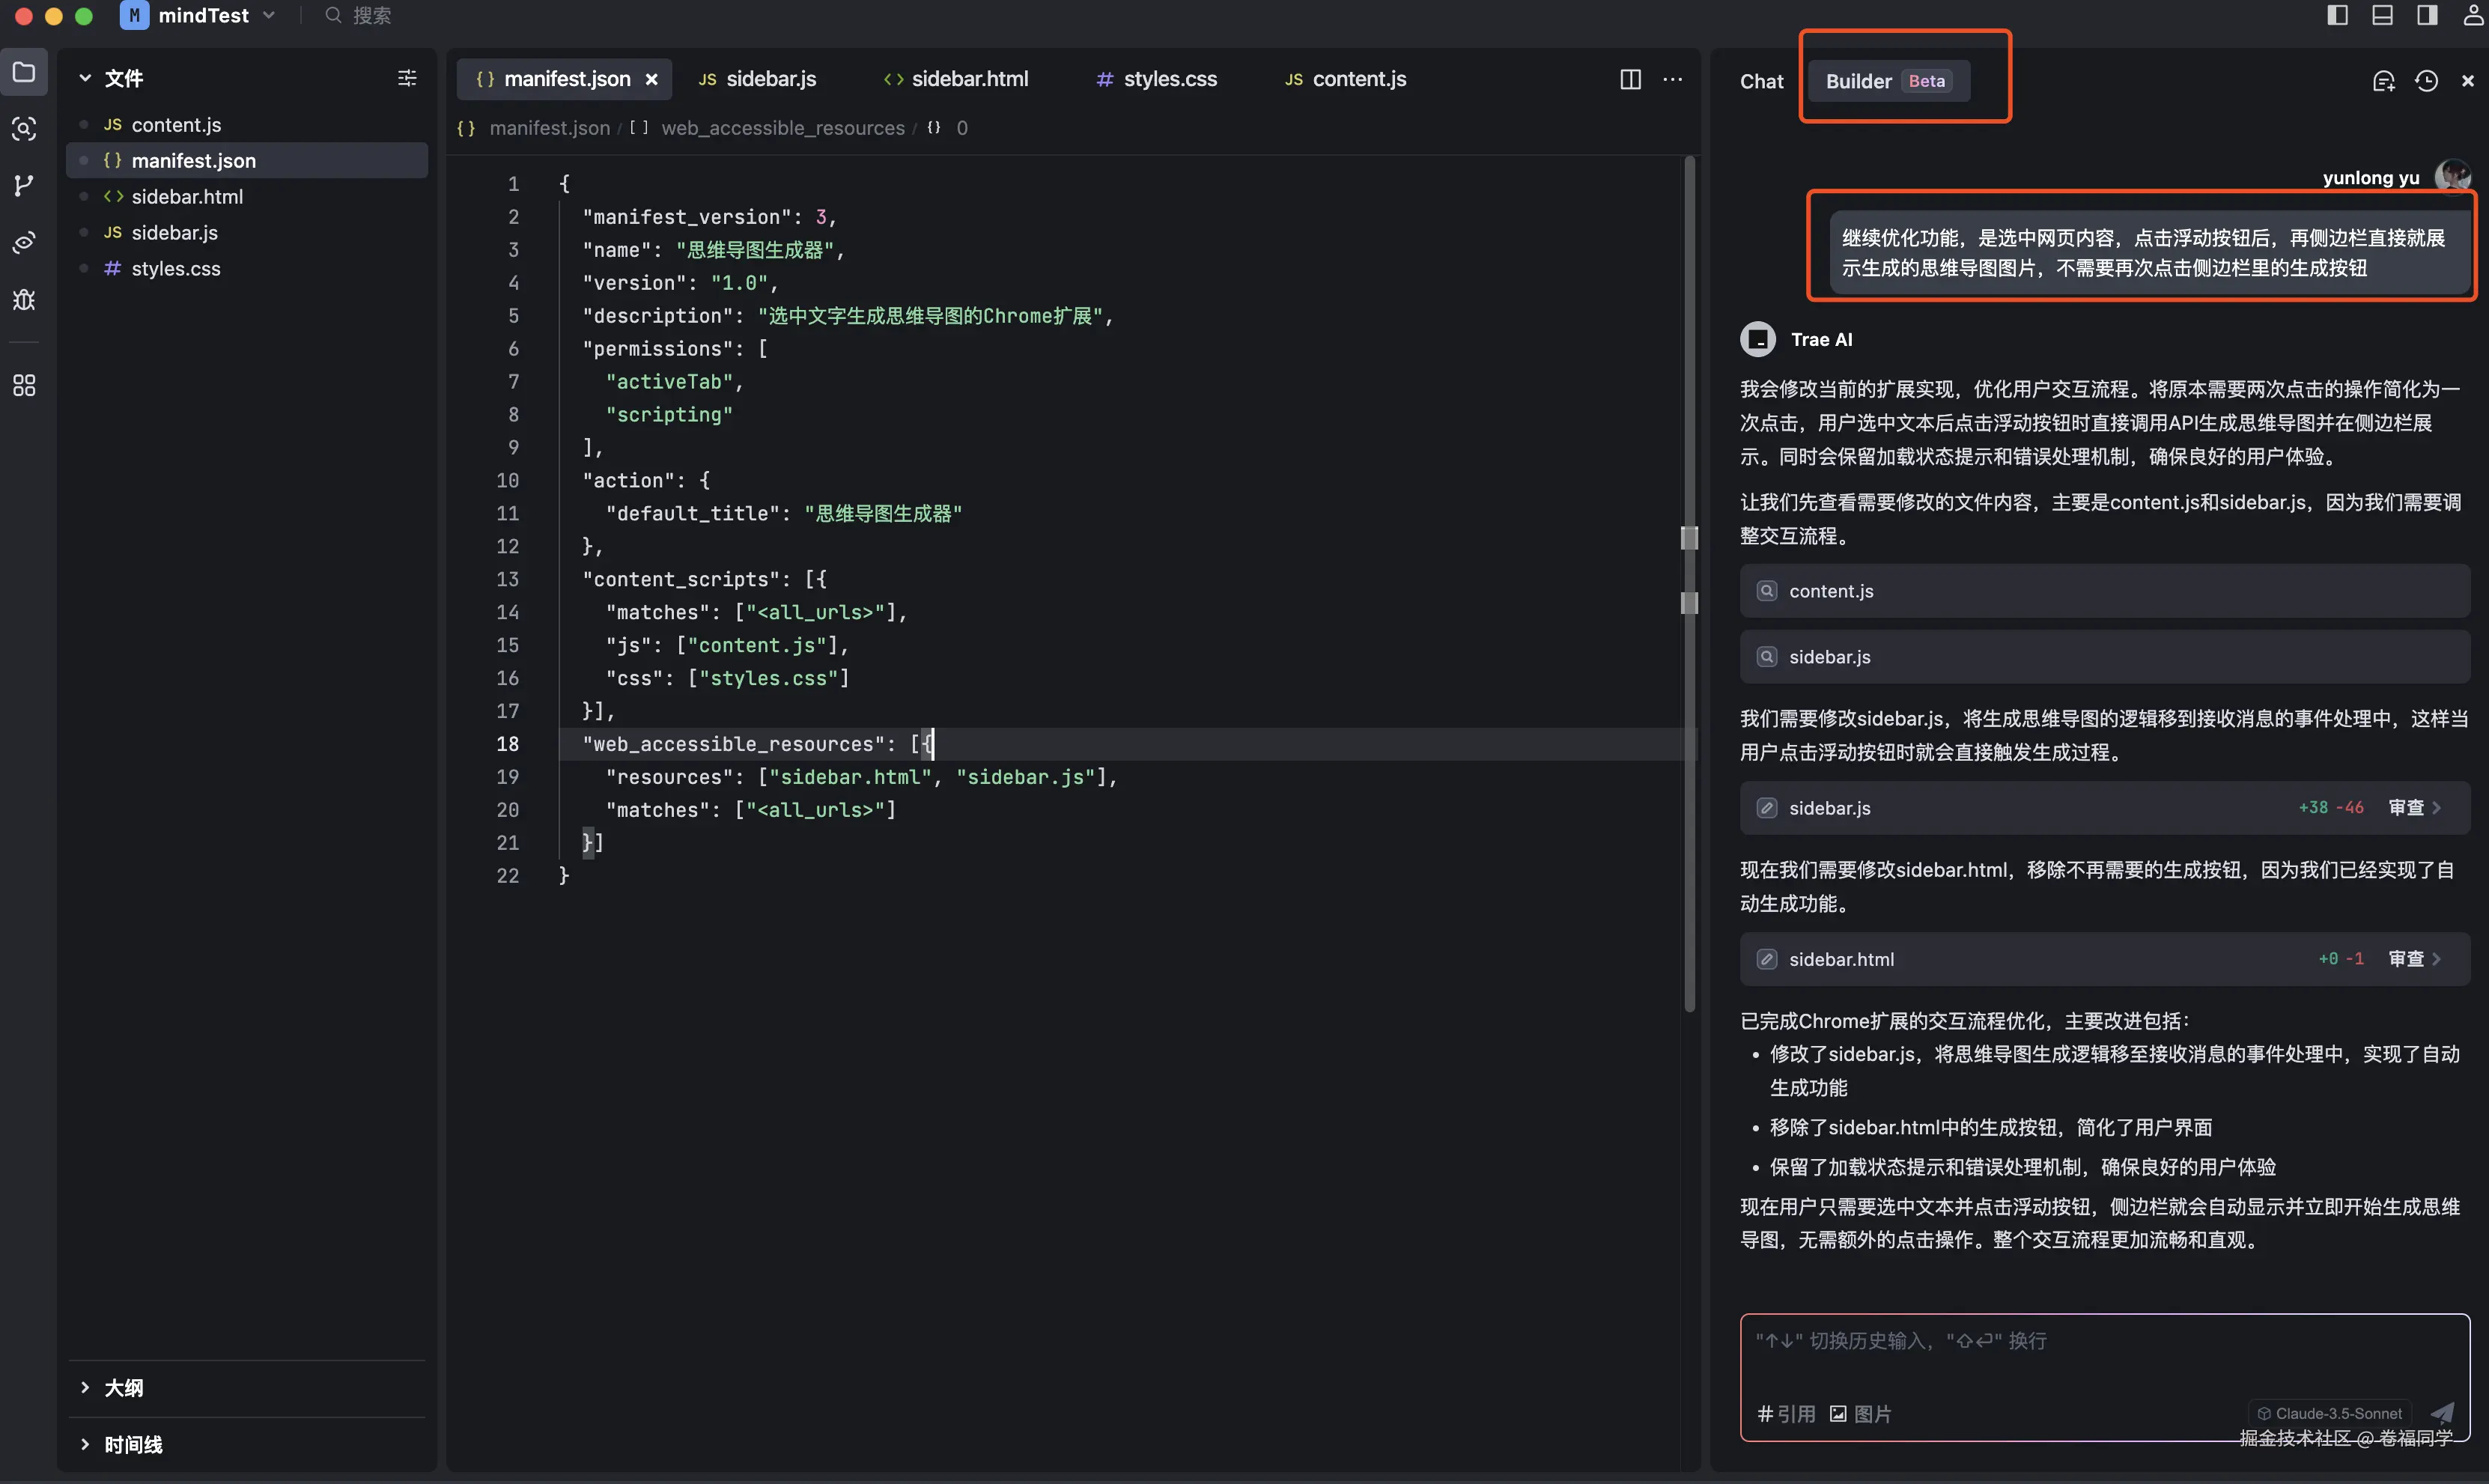Open file explorer settings sliders icon
This screenshot has height=1484, width=2489.
(407, 78)
